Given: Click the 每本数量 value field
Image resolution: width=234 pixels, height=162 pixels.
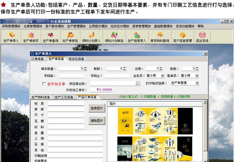Looking at the screenshot, I should (72, 69).
